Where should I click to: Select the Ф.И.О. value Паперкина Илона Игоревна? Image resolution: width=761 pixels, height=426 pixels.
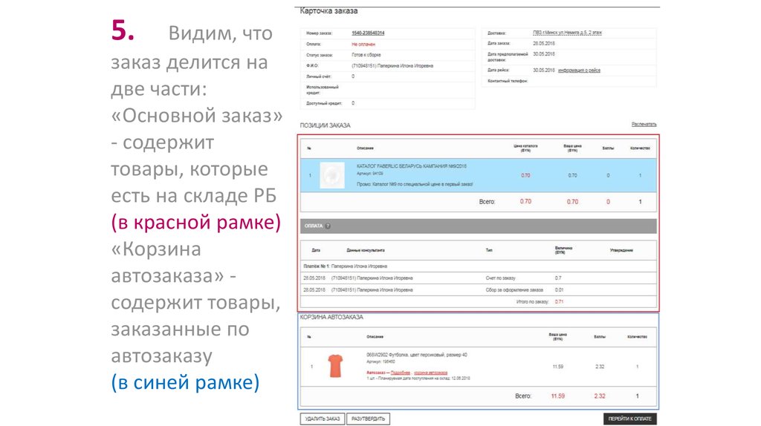(x=392, y=65)
